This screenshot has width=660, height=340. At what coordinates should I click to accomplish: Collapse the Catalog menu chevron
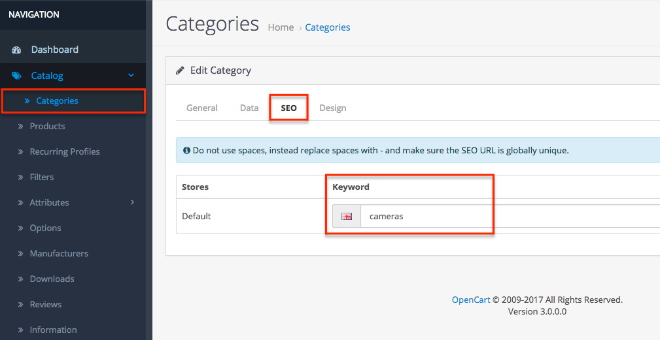click(131, 76)
